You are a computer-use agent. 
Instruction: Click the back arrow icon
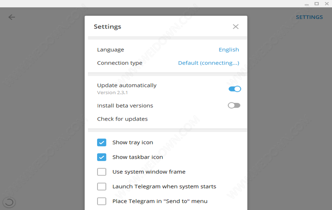(12, 17)
